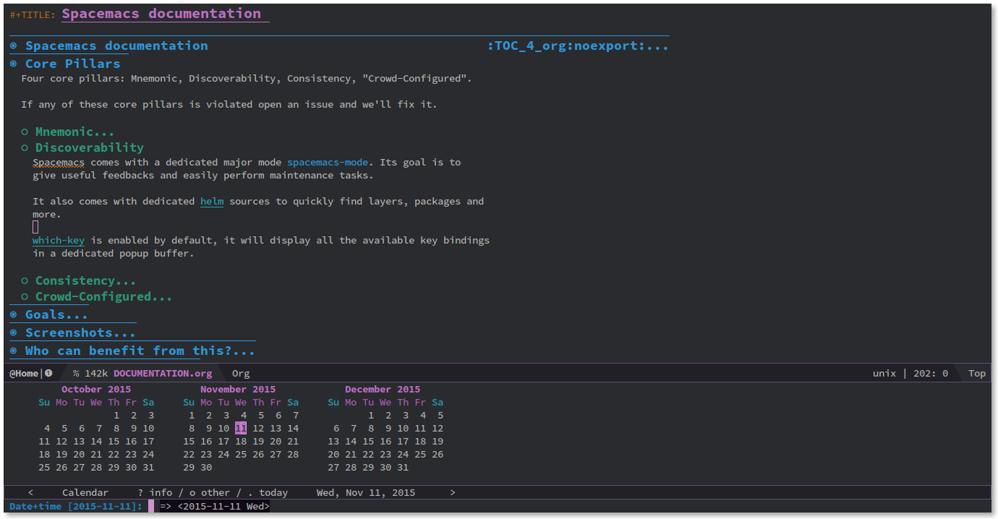Screen dimensions: 998x519
Task: Select November 30 in the calendar
Action: [206, 467]
